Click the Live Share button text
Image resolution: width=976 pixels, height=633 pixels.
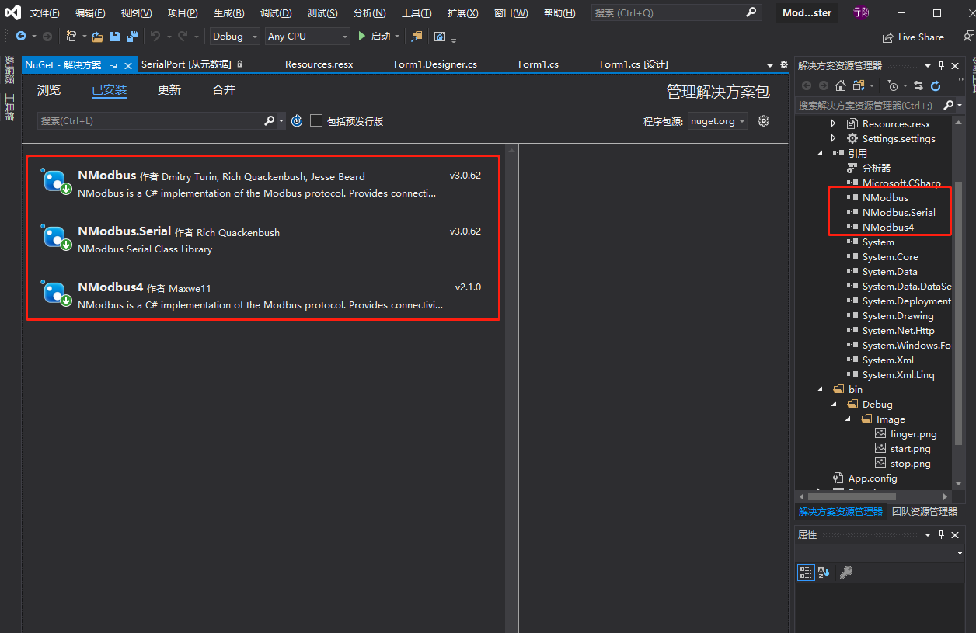[921, 37]
